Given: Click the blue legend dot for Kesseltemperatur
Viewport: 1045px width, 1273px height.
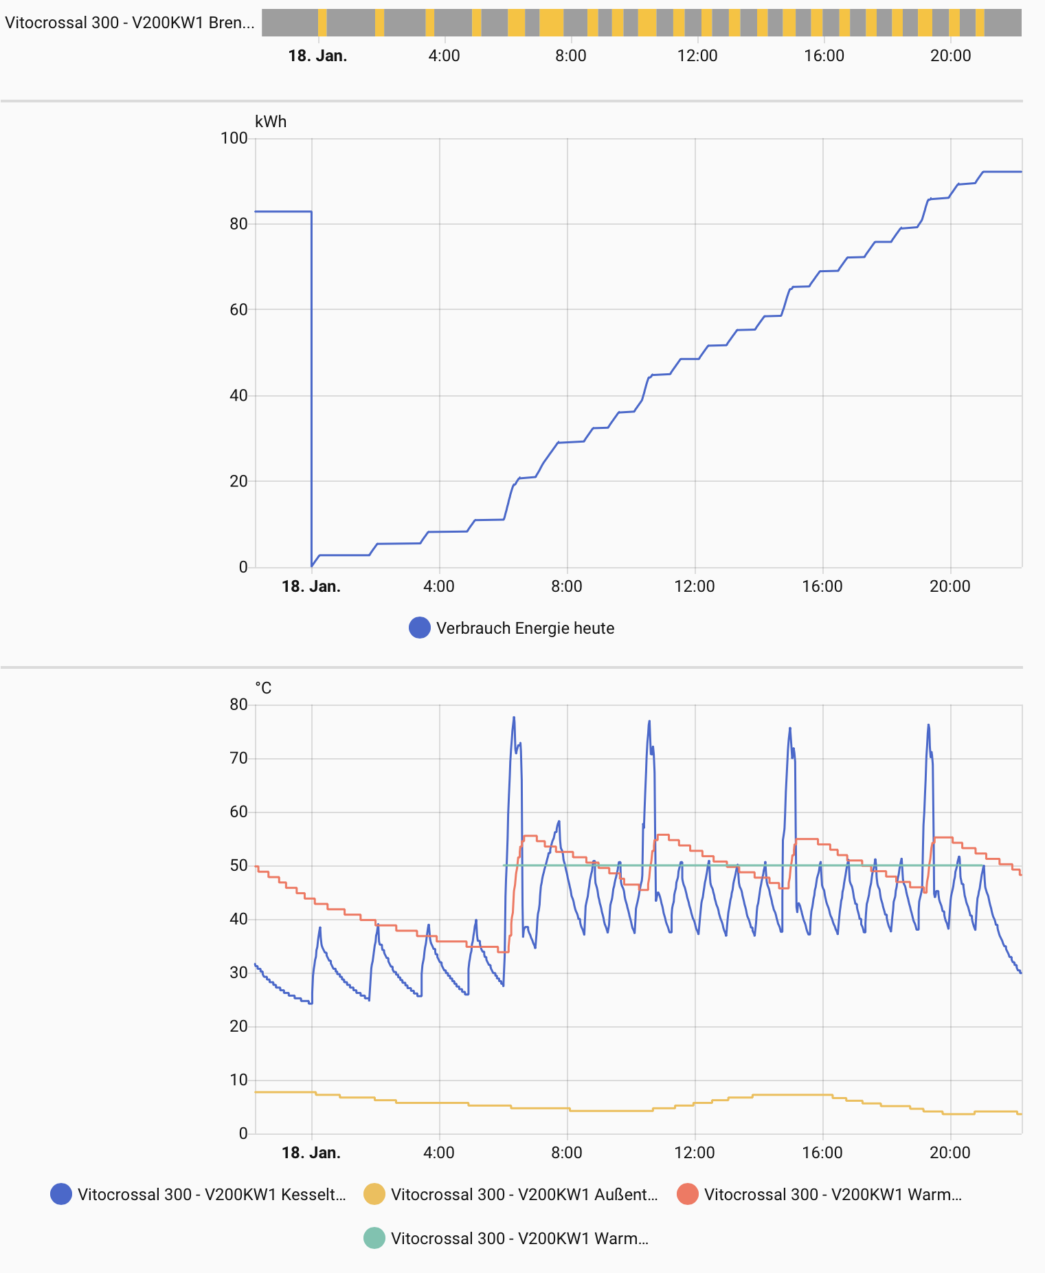Looking at the screenshot, I should click(61, 1195).
